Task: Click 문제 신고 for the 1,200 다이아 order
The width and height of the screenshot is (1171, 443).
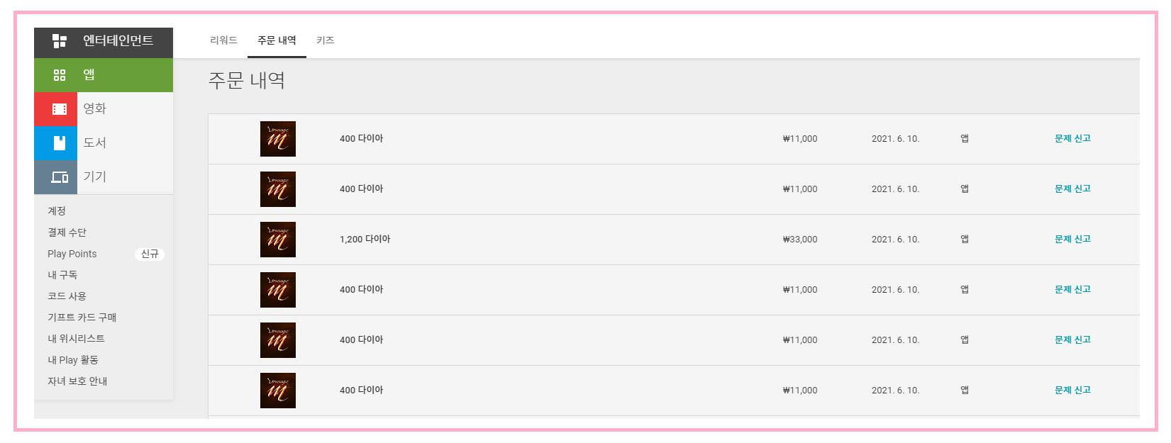Action: pos(1072,239)
